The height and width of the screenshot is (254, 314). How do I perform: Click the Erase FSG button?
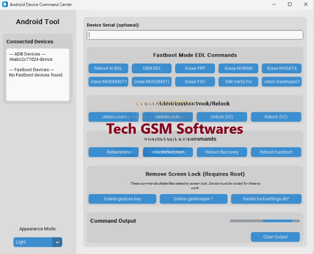(195, 82)
